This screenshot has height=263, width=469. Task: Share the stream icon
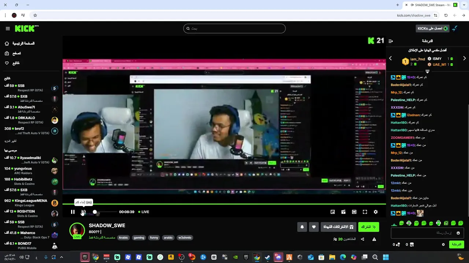(362, 239)
